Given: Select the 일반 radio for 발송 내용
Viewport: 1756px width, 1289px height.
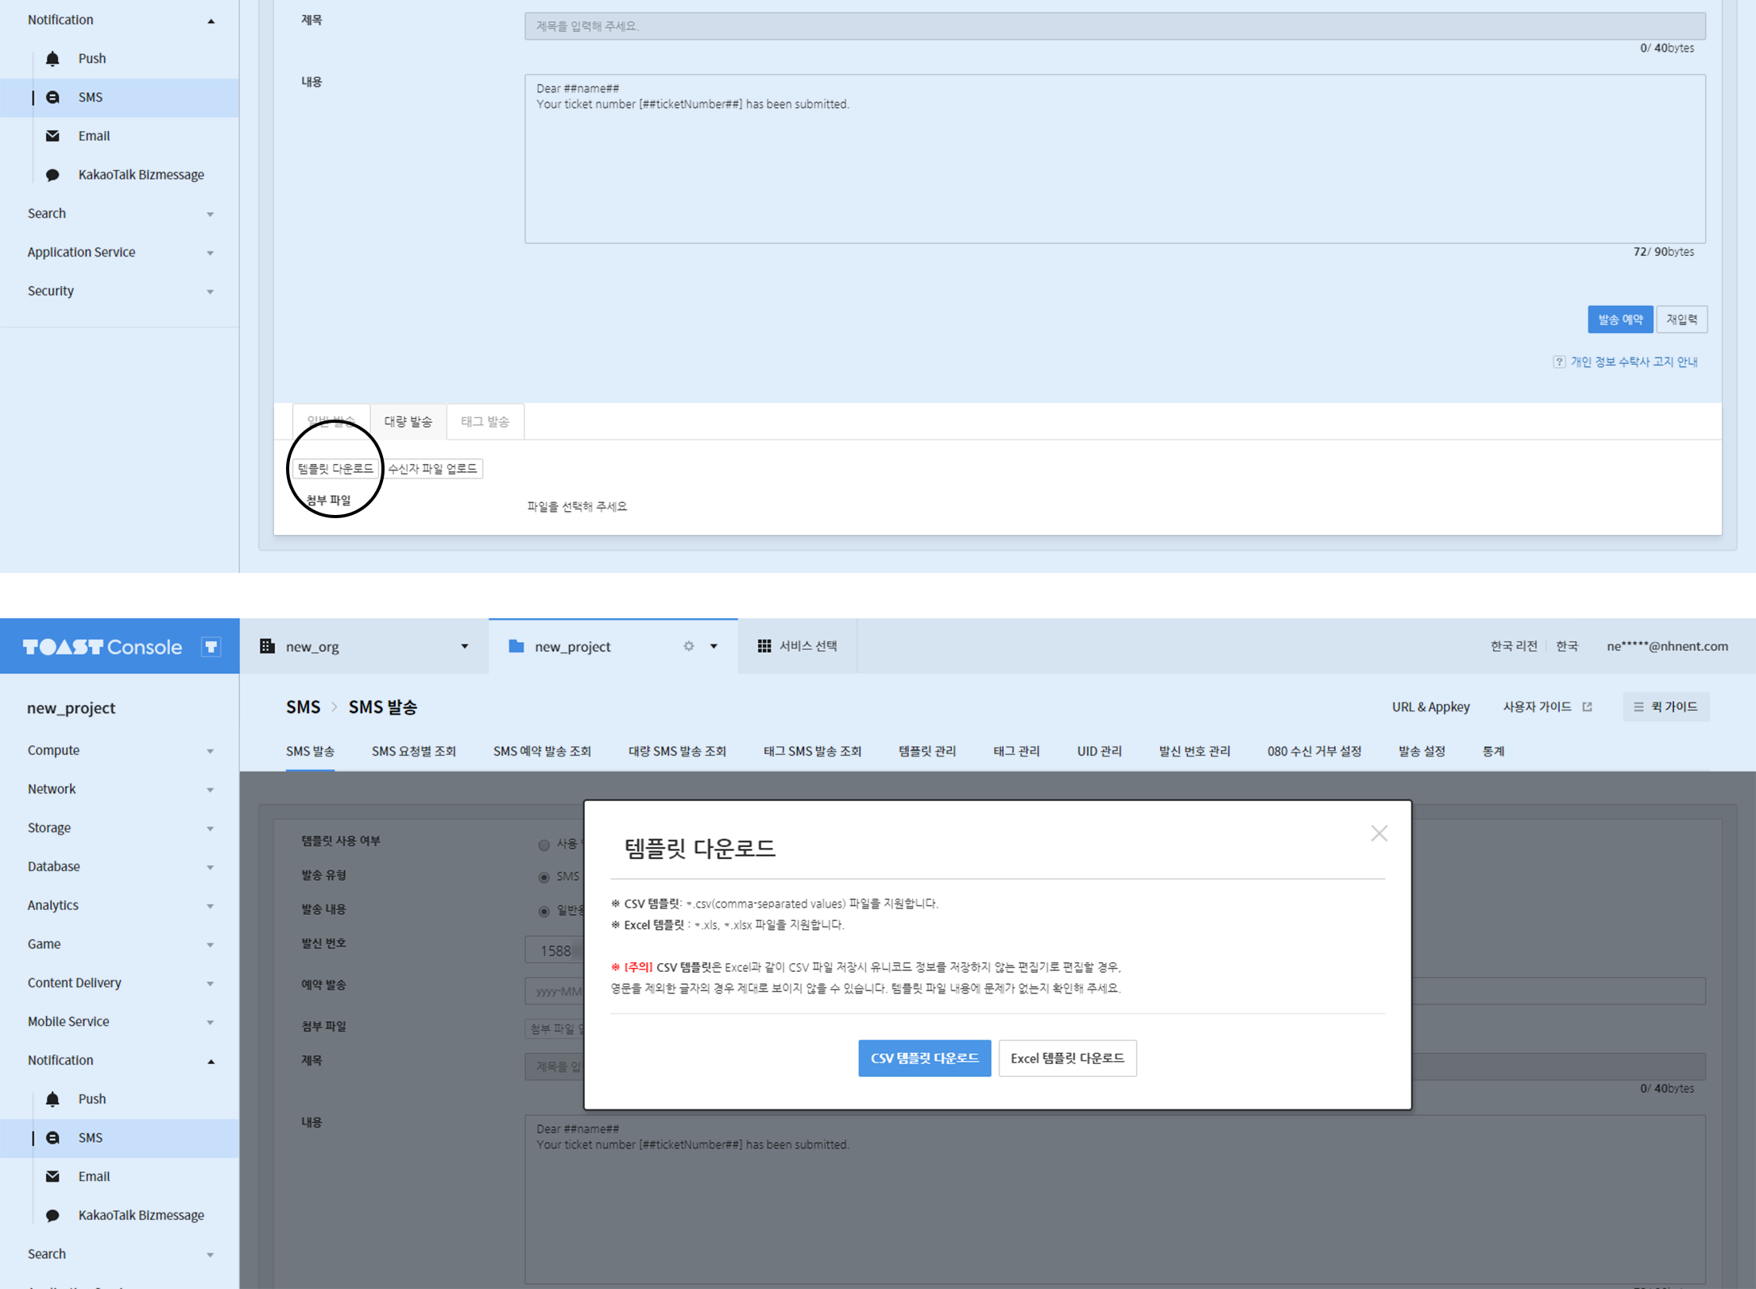Looking at the screenshot, I should pyautogui.click(x=544, y=912).
